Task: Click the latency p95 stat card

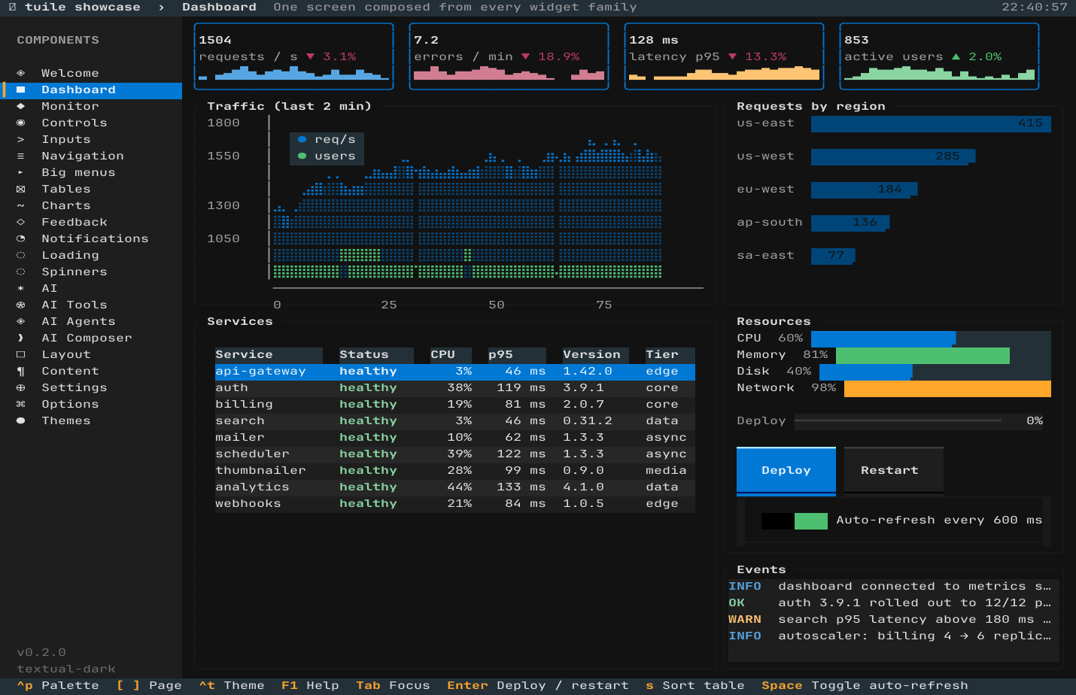Action: [x=724, y=56]
